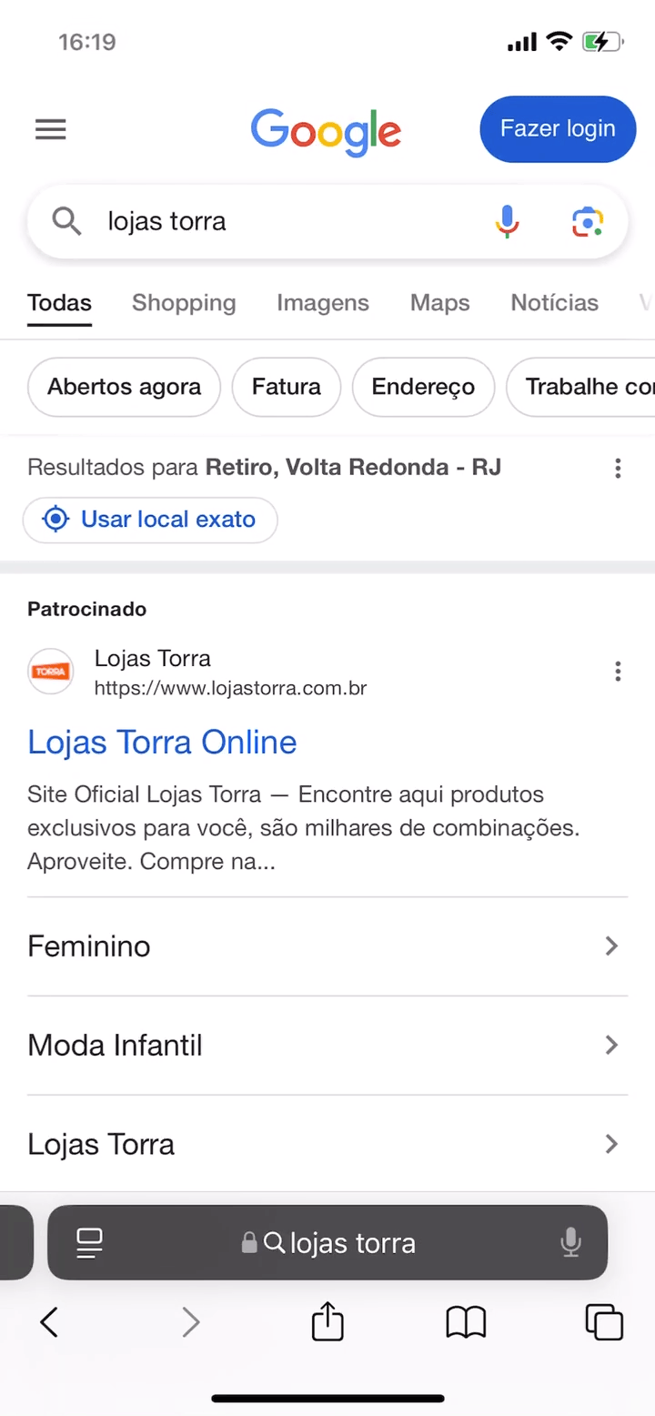Open the Lojas Torra Online link
655x1416 pixels.
coord(162,743)
